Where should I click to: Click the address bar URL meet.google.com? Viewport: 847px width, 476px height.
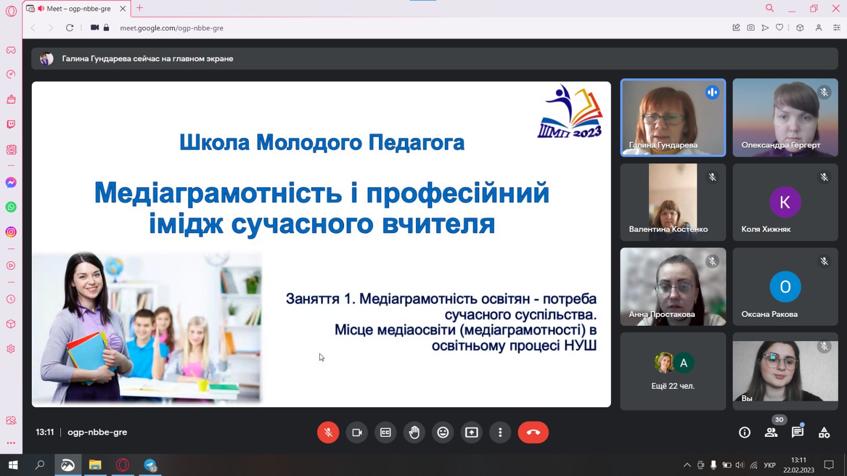point(172,28)
